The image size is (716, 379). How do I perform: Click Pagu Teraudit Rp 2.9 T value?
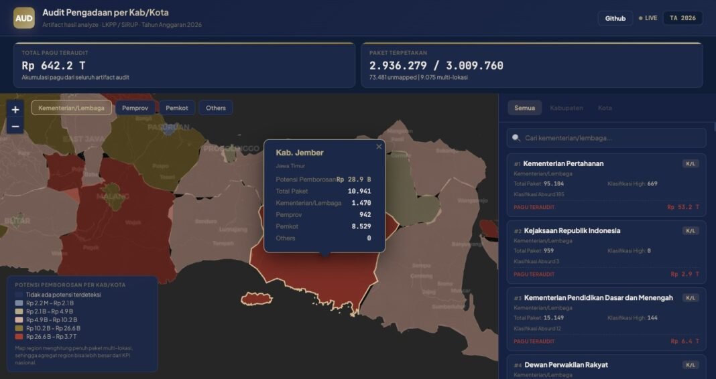685,274
